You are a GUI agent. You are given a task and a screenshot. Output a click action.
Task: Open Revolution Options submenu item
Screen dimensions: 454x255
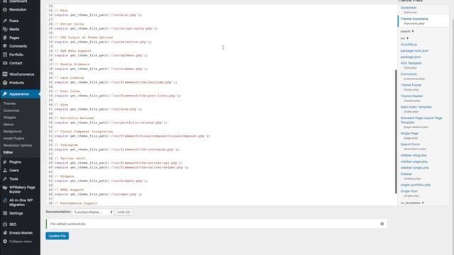(18, 145)
